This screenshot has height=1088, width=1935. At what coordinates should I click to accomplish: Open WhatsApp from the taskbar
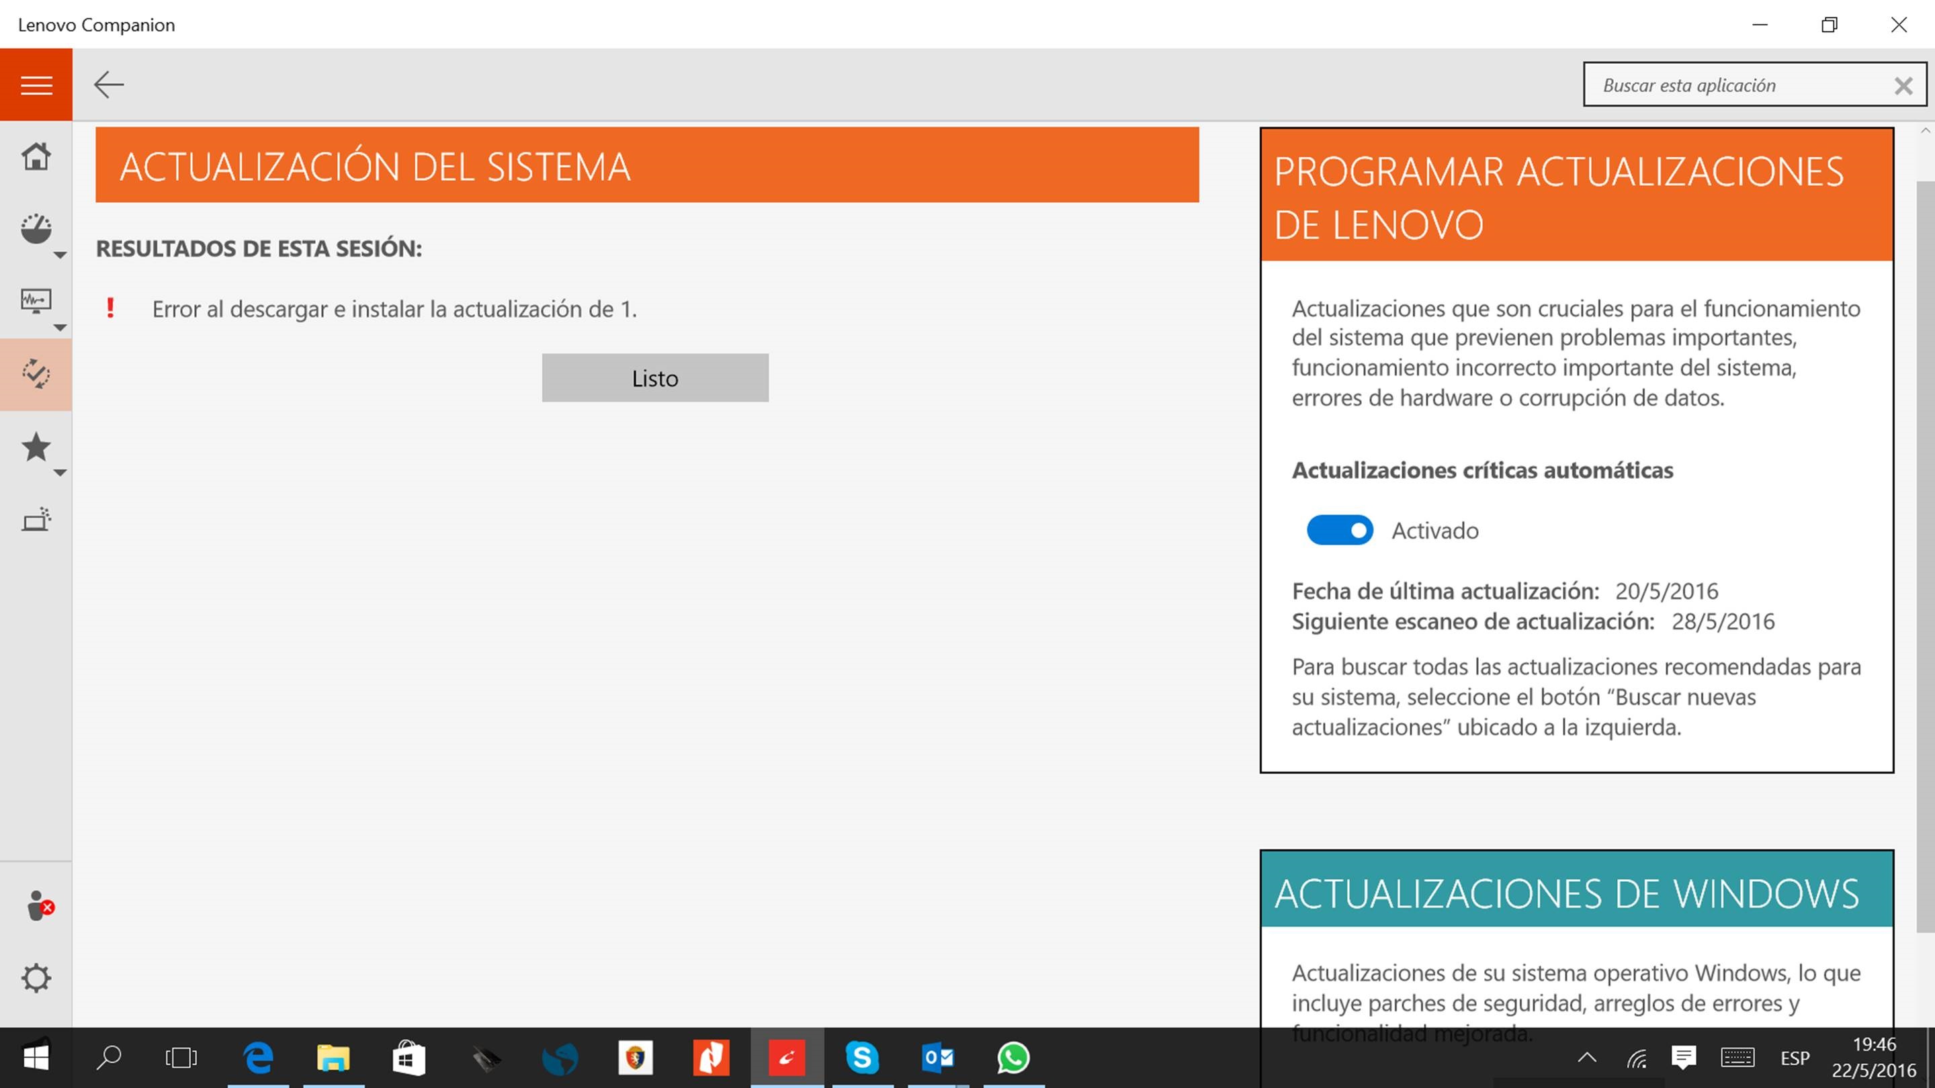coord(1013,1058)
